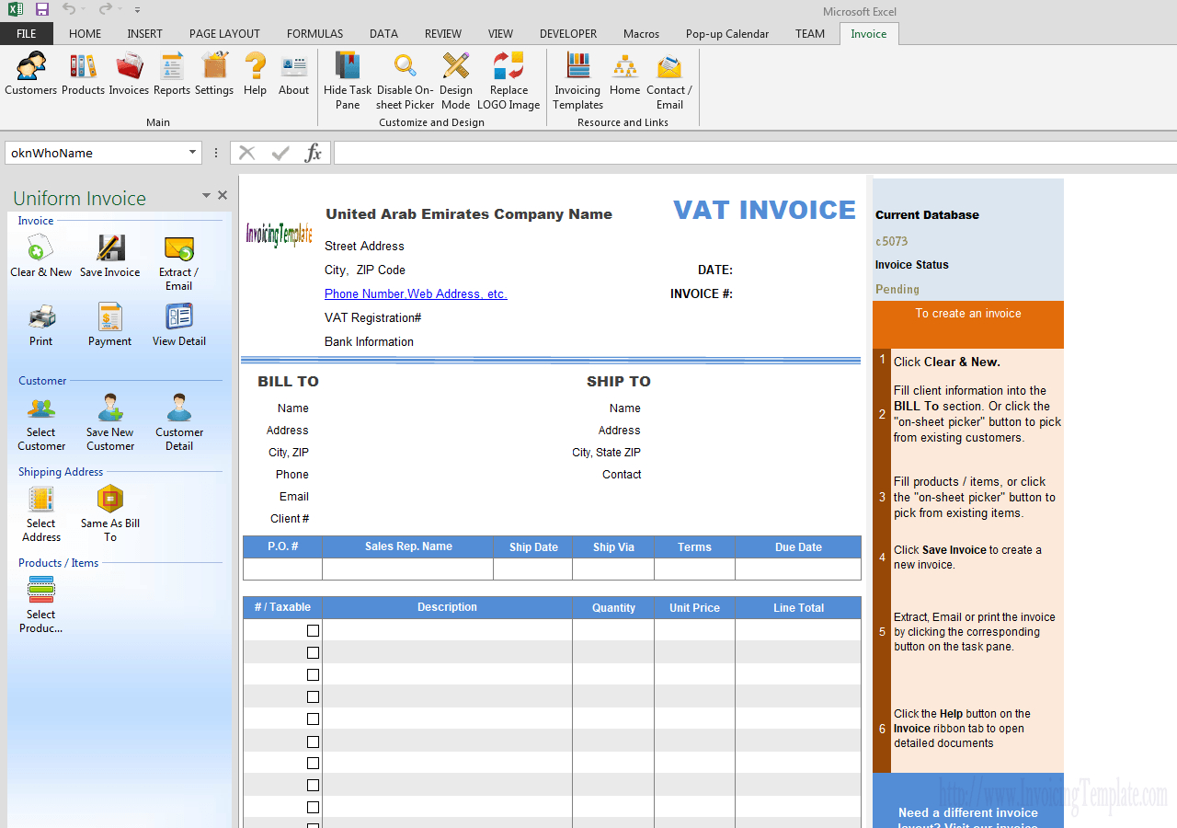Open Invoicing Templates resource
Viewport: 1177px width, 828px height.
click(x=577, y=81)
